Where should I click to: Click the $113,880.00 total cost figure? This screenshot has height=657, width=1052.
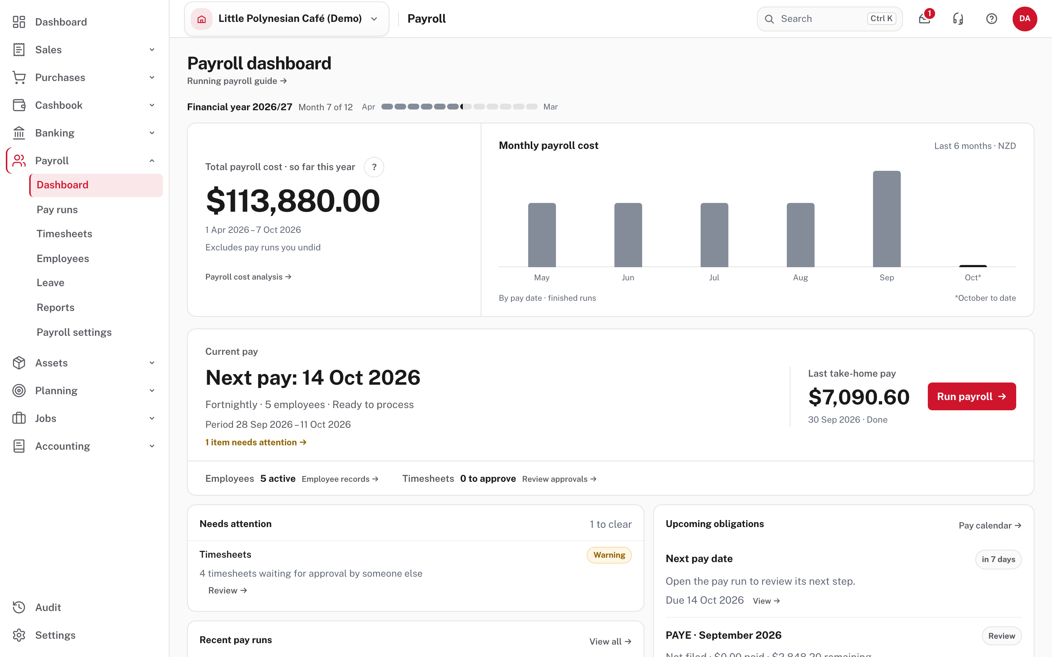click(293, 201)
